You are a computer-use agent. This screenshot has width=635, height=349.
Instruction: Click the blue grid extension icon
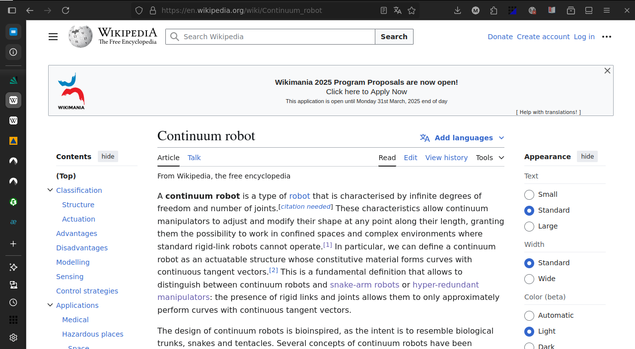point(513,10)
